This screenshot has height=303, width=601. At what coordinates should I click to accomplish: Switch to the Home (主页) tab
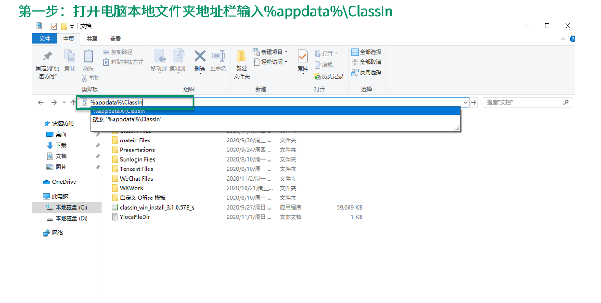click(x=68, y=39)
